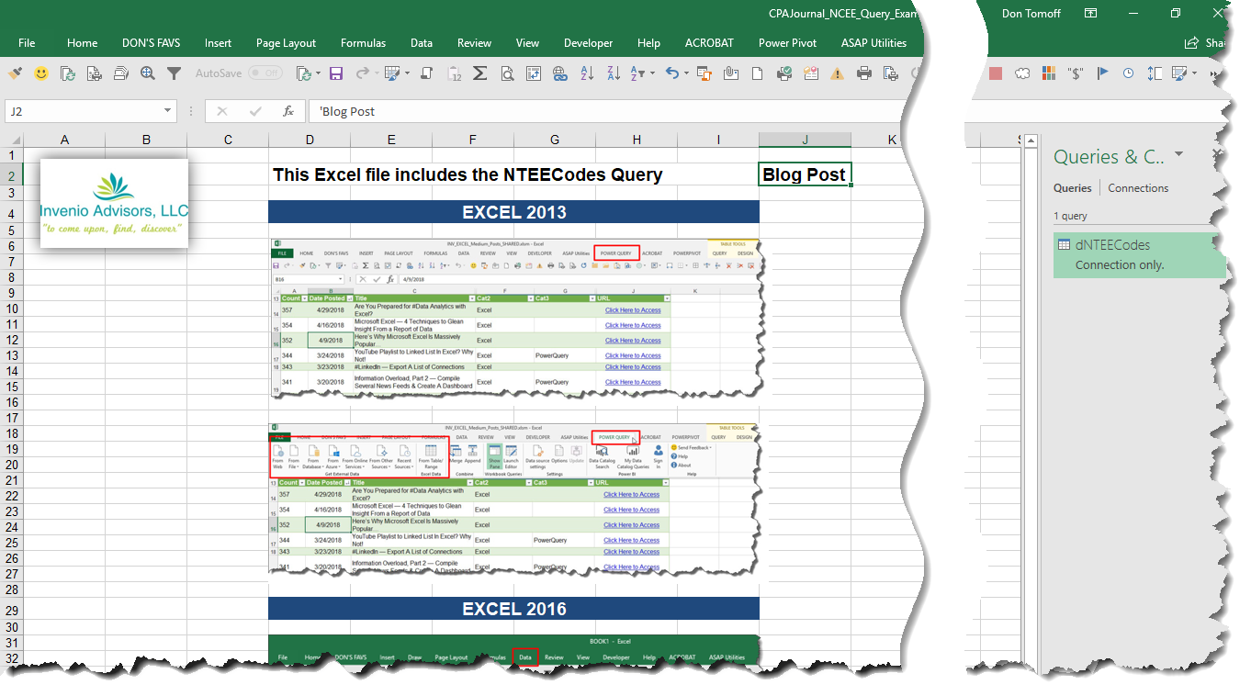
Task: Click the Save icon
Action: point(335,73)
